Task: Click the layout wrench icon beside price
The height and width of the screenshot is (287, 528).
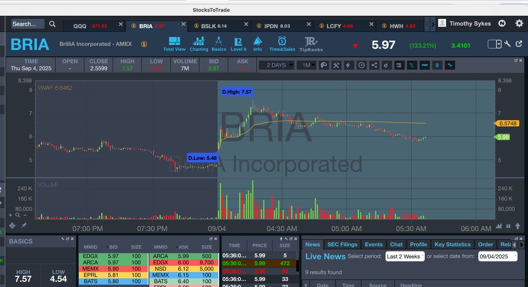Action: (x=507, y=44)
